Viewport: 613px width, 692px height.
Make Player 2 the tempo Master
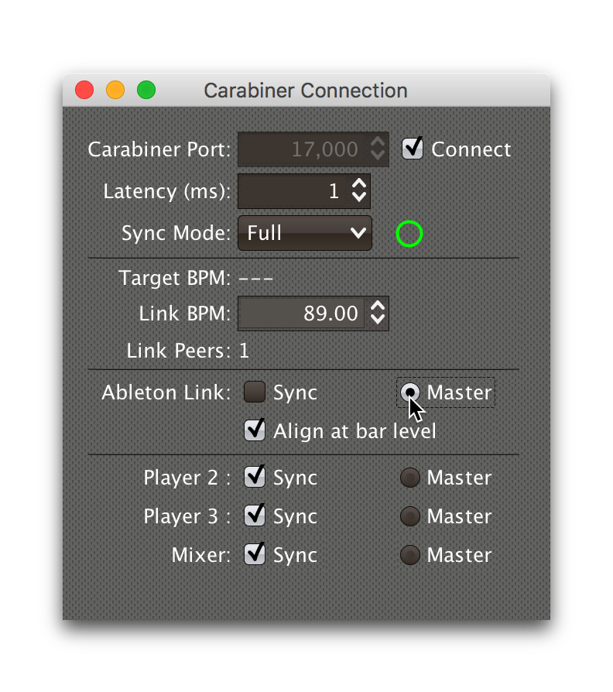click(x=409, y=477)
